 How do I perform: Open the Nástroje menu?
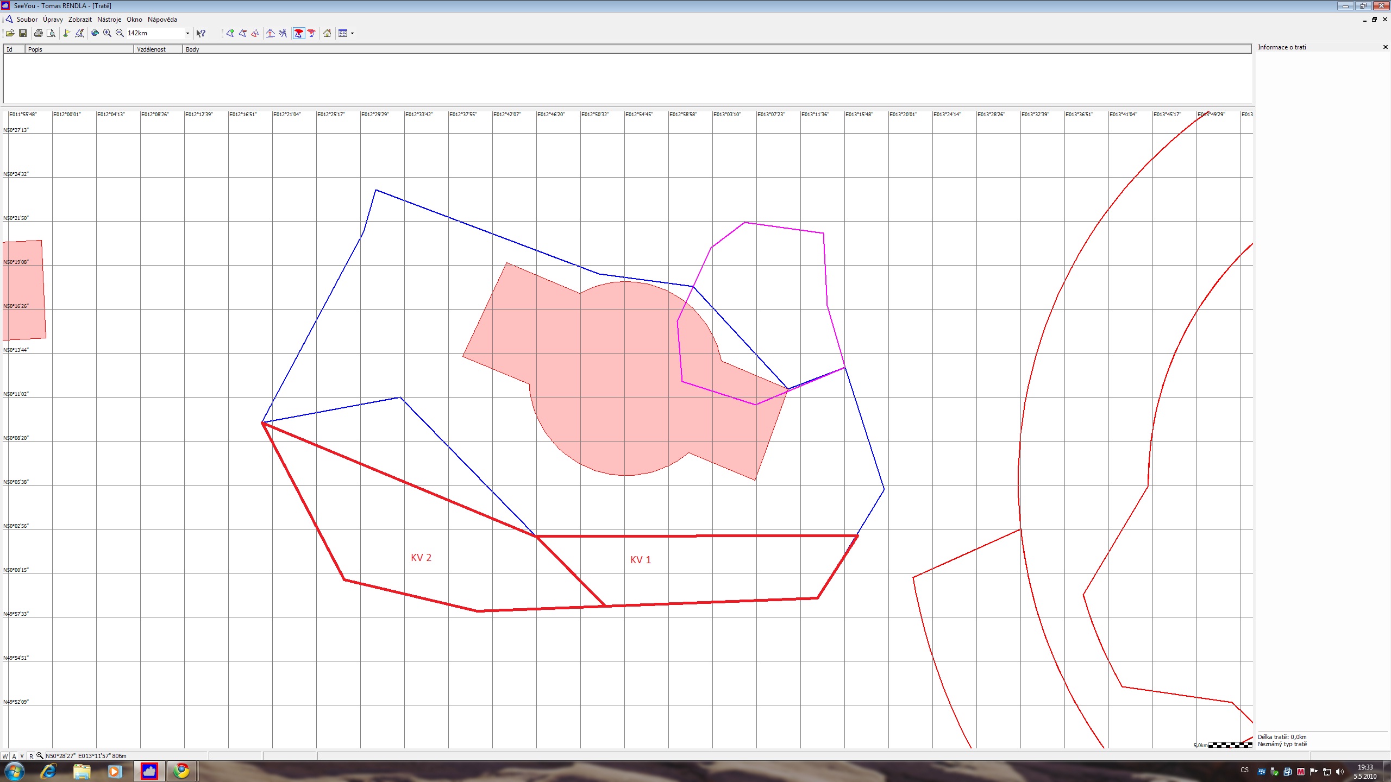click(x=109, y=19)
